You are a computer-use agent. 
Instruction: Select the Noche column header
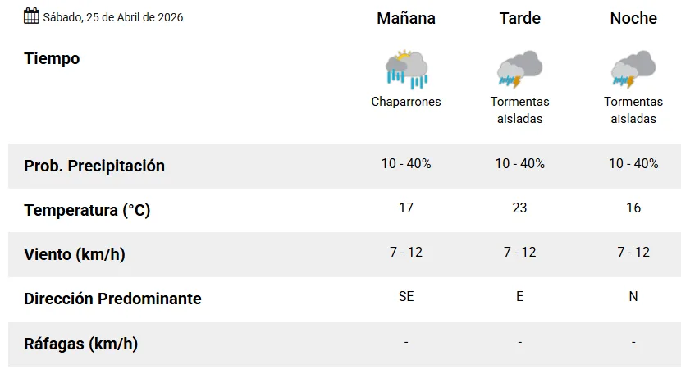point(633,18)
